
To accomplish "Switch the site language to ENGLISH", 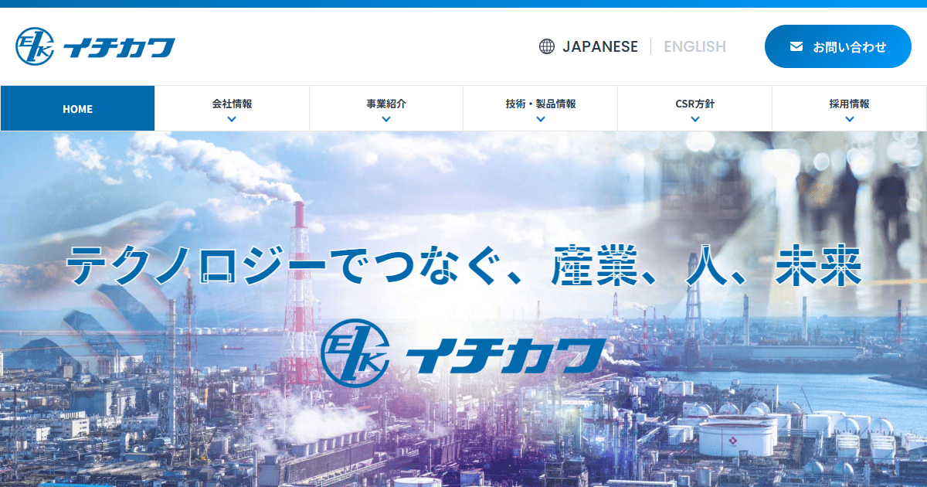I will pos(694,46).
